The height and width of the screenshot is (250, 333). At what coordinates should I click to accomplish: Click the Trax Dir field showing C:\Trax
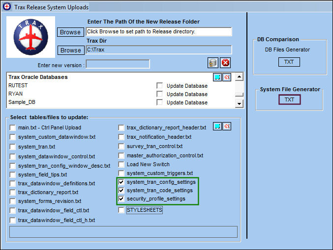click(159, 50)
